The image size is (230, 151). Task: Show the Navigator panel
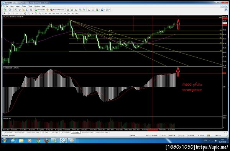point(23,10)
